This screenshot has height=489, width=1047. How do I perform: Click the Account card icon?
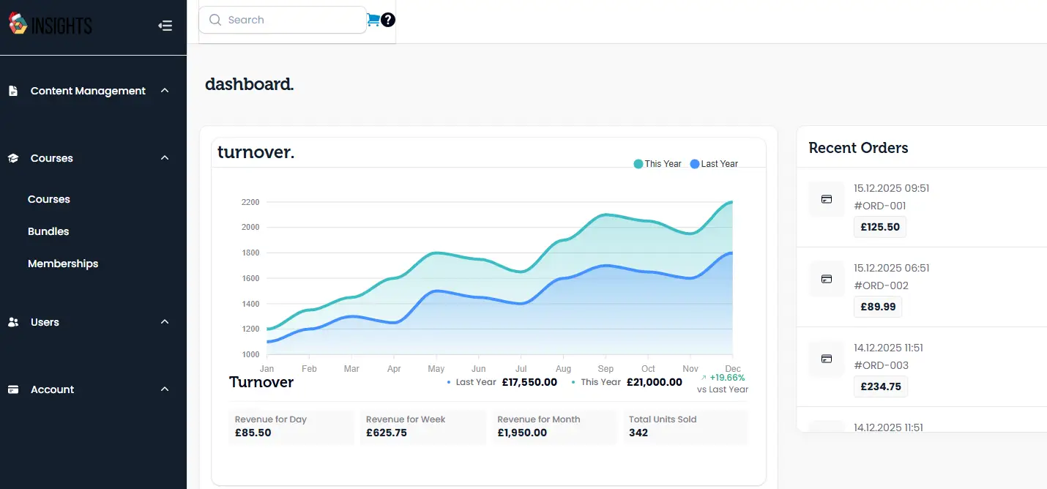(13, 389)
